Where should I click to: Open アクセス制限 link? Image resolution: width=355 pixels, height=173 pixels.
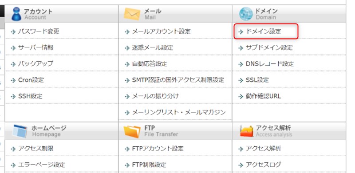tap(36, 149)
